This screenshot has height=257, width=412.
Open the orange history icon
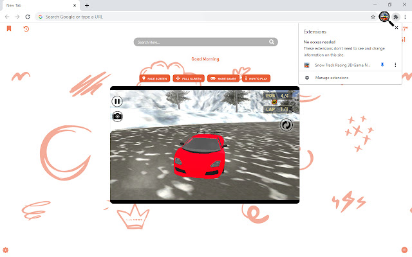click(26, 29)
